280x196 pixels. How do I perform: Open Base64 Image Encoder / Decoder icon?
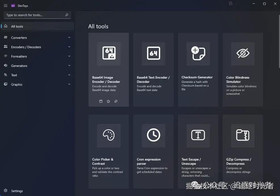[x=109, y=53]
